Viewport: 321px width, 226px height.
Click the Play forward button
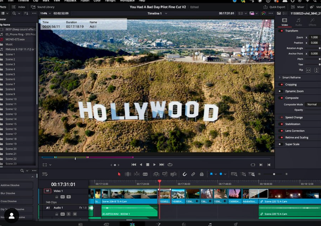(x=155, y=164)
